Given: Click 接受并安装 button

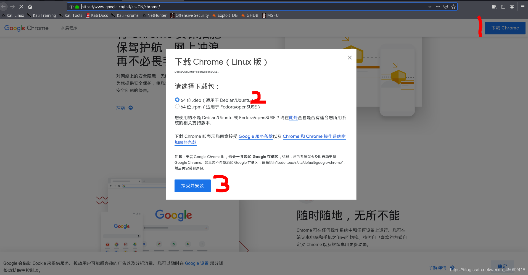Looking at the screenshot, I should tap(192, 186).
